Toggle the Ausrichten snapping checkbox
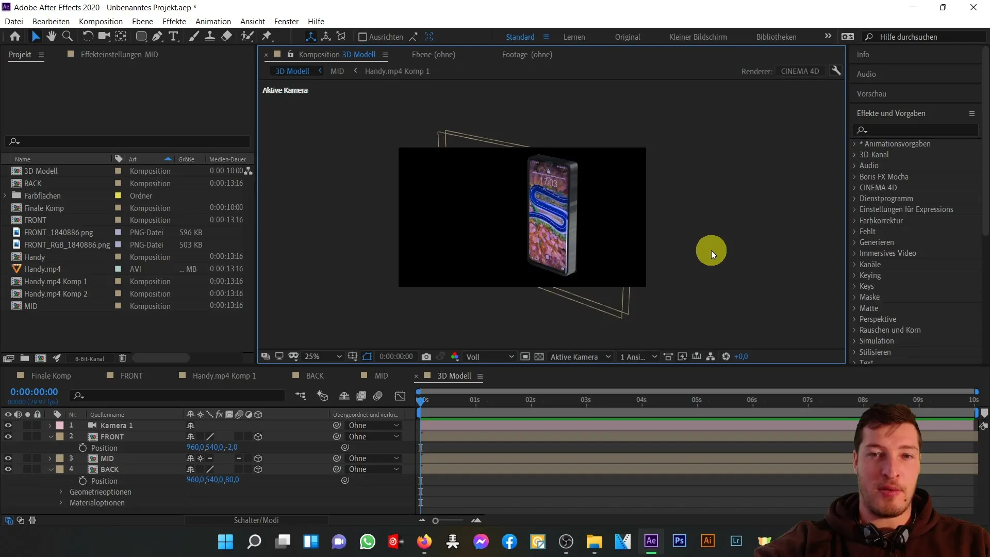The width and height of the screenshot is (990, 557). tap(362, 37)
